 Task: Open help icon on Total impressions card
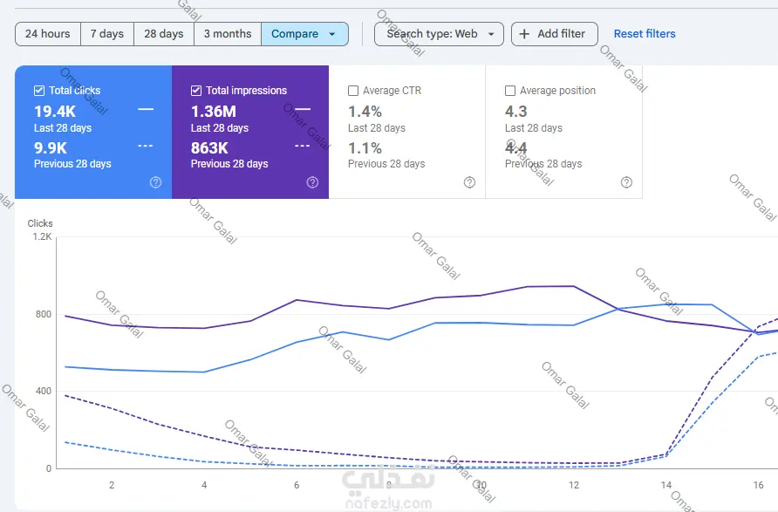click(x=312, y=182)
